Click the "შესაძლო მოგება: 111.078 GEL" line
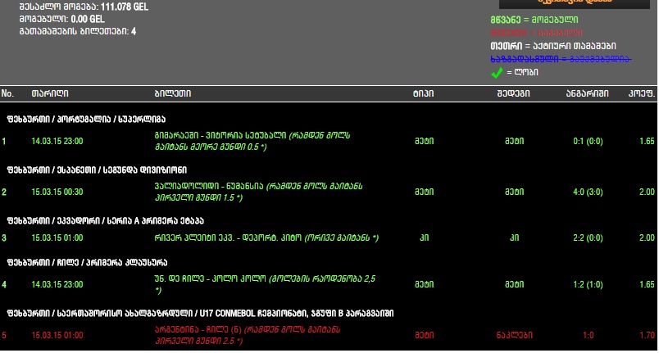The height and width of the screenshot is (353, 659). 84,7
